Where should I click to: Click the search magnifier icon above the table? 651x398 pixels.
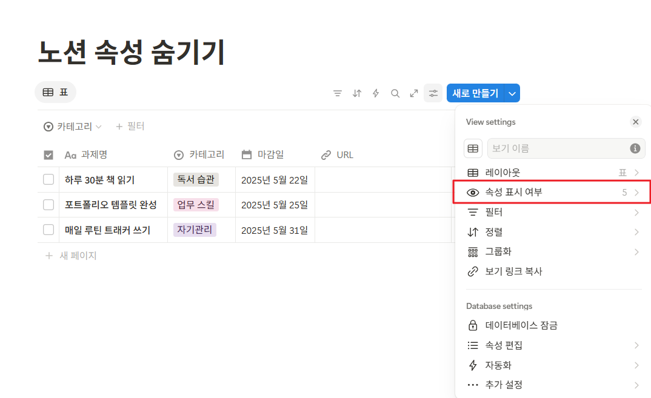(395, 93)
